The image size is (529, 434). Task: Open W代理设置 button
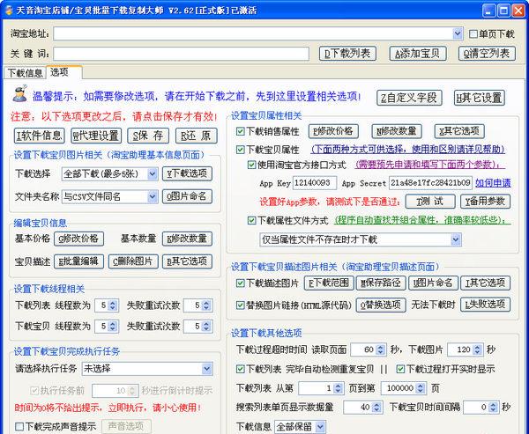(96, 136)
